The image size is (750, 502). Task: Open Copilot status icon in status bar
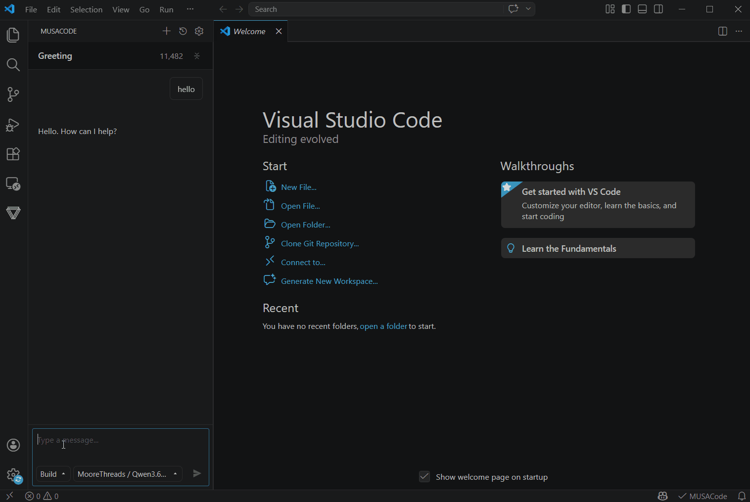point(663,496)
